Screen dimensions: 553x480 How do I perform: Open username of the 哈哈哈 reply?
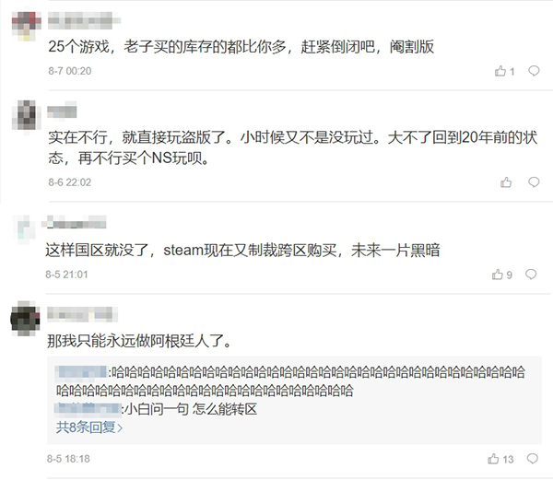(81, 372)
